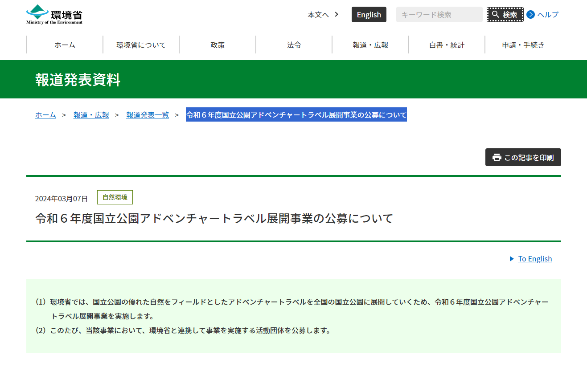
Task: Click the blue circle help arrow icon
Action: [x=530, y=14]
